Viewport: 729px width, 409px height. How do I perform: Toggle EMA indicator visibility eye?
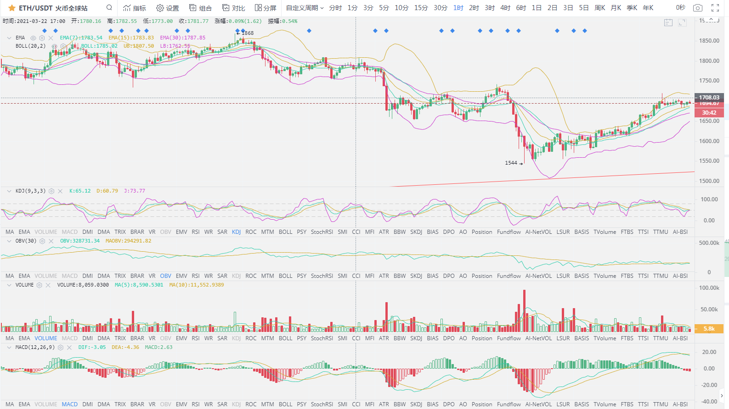pos(33,38)
